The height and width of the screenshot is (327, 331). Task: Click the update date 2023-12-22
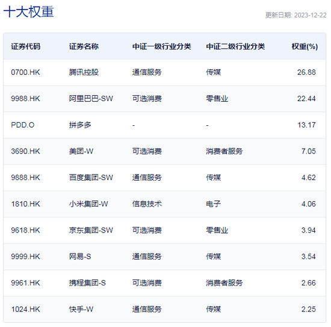(x=311, y=15)
